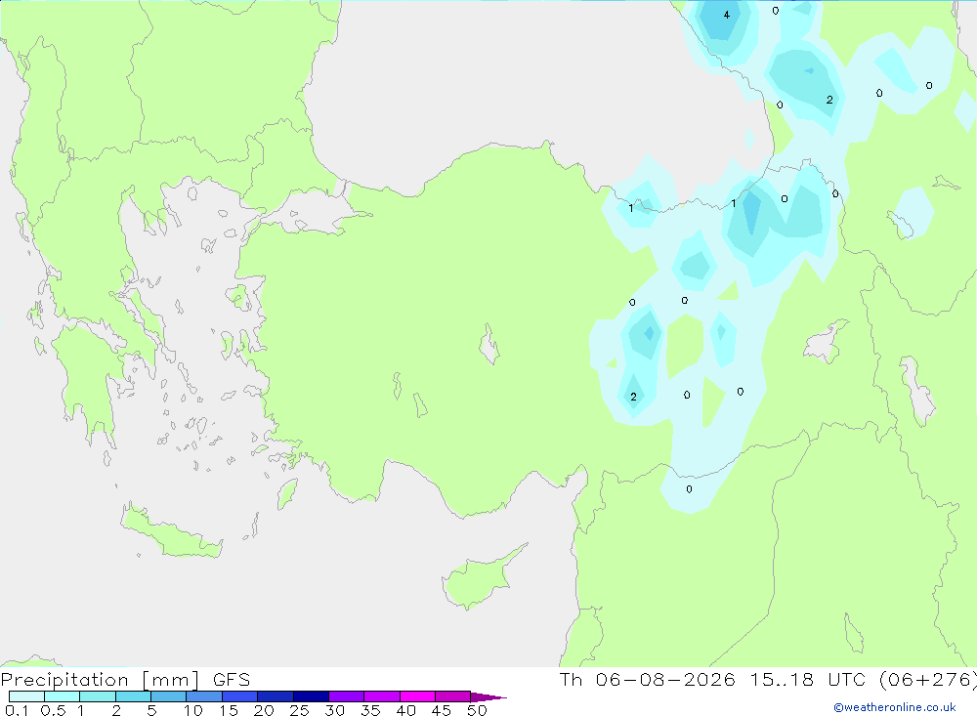Click the "Th" weekday label
Viewport: 977px width, 716px height.
coord(571,679)
